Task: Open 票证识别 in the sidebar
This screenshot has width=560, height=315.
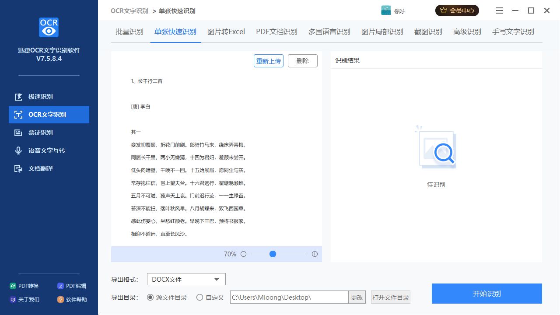Action: point(49,133)
